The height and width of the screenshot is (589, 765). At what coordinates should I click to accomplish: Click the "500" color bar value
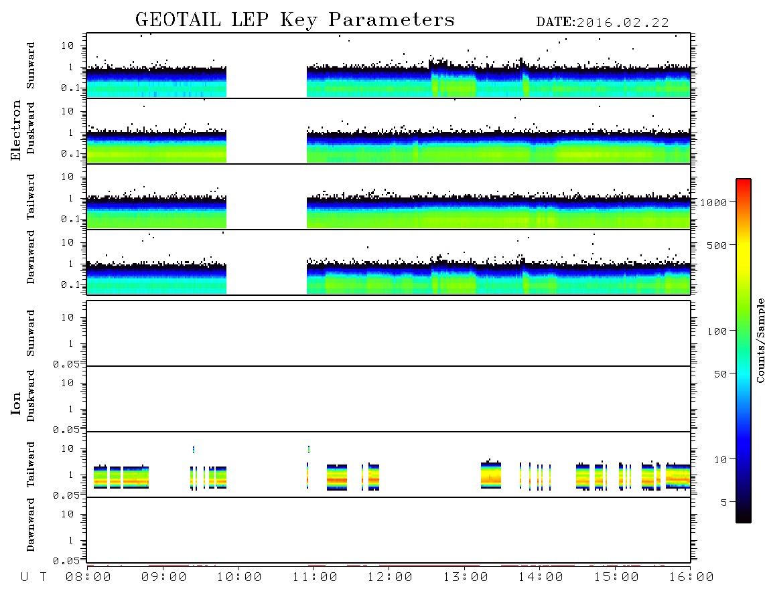[717, 245]
